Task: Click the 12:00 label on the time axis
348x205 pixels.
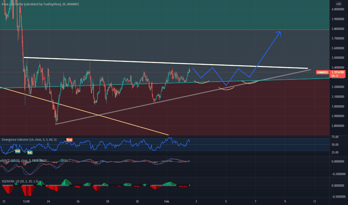Action: click(x=26, y=201)
